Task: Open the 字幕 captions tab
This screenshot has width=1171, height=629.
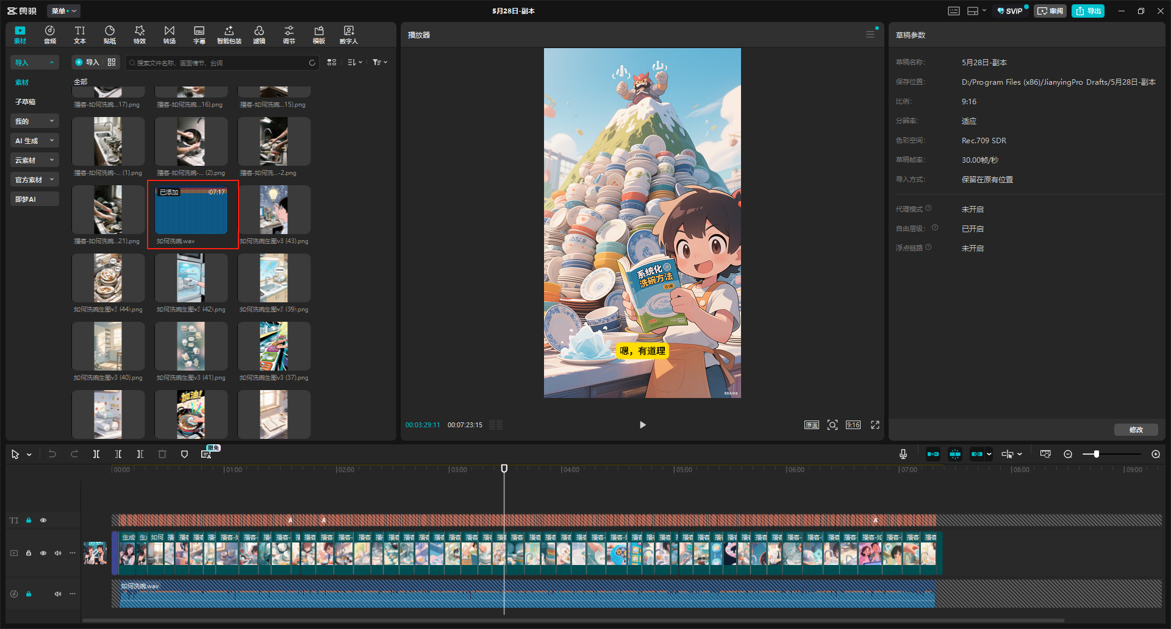Action: (199, 35)
